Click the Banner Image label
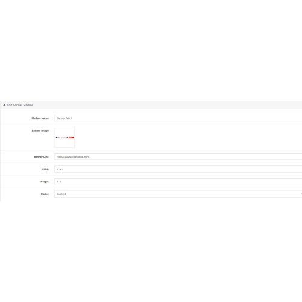This screenshot has width=302, height=302. coord(40,130)
